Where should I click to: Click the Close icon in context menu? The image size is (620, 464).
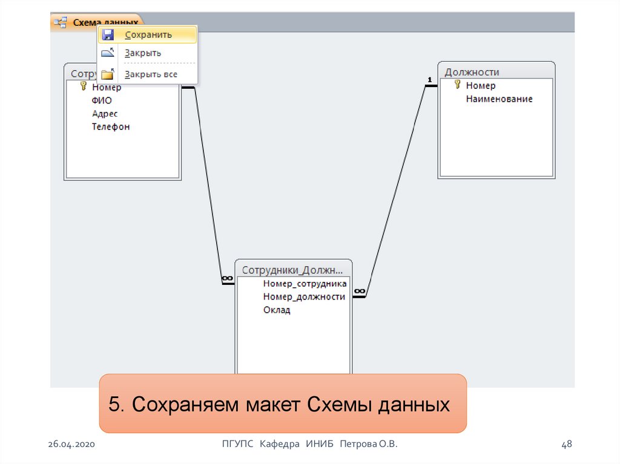pyautogui.click(x=108, y=53)
